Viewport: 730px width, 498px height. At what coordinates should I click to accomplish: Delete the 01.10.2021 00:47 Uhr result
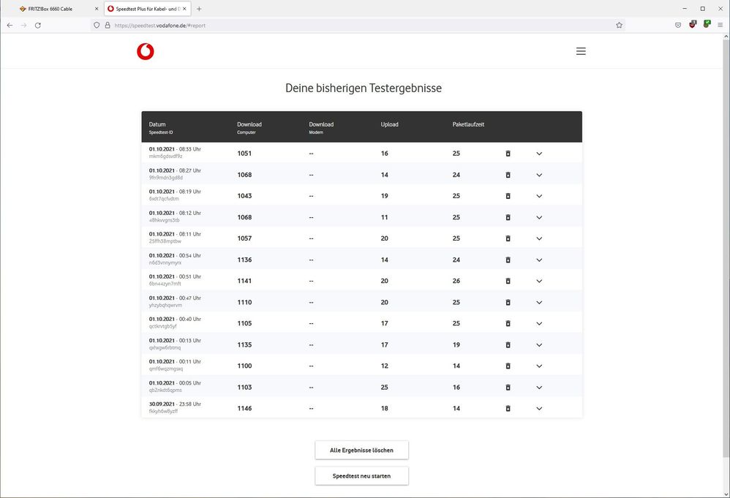click(x=508, y=302)
